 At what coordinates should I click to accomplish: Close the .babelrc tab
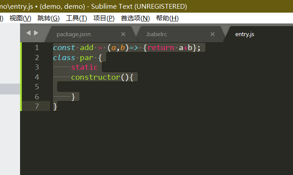[x=212, y=34]
